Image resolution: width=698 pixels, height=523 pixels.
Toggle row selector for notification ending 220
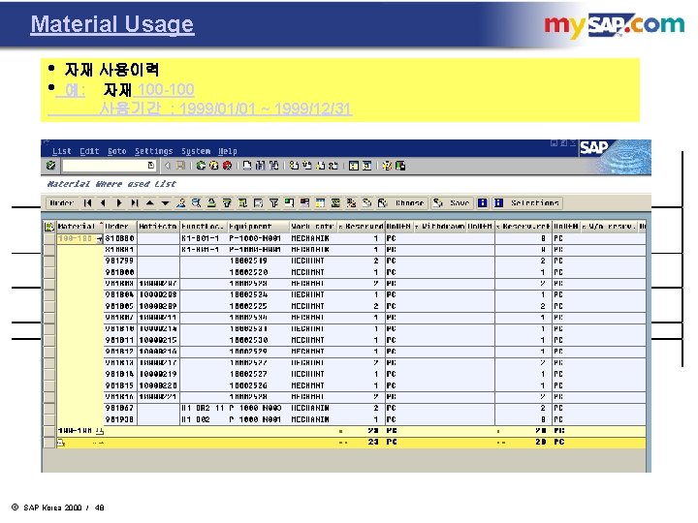tap(49, 385)
